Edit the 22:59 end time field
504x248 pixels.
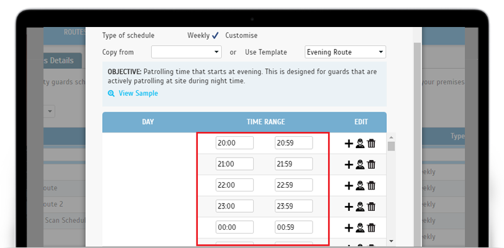point(294,185)
